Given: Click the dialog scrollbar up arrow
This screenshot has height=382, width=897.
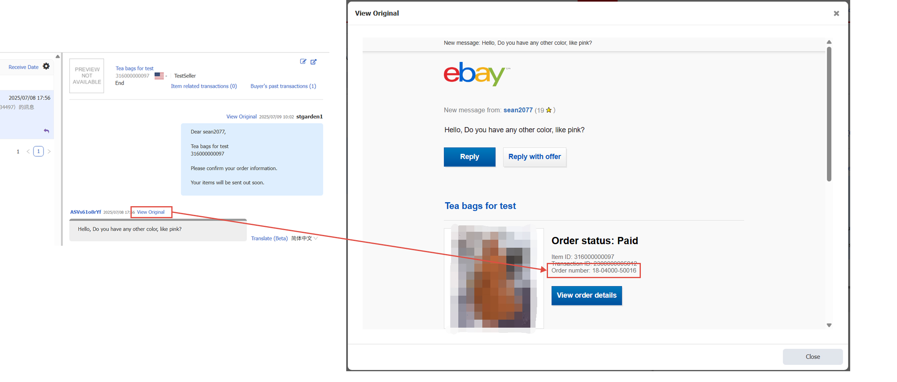Looking at the screenshot, I should [x=829, y=42].
